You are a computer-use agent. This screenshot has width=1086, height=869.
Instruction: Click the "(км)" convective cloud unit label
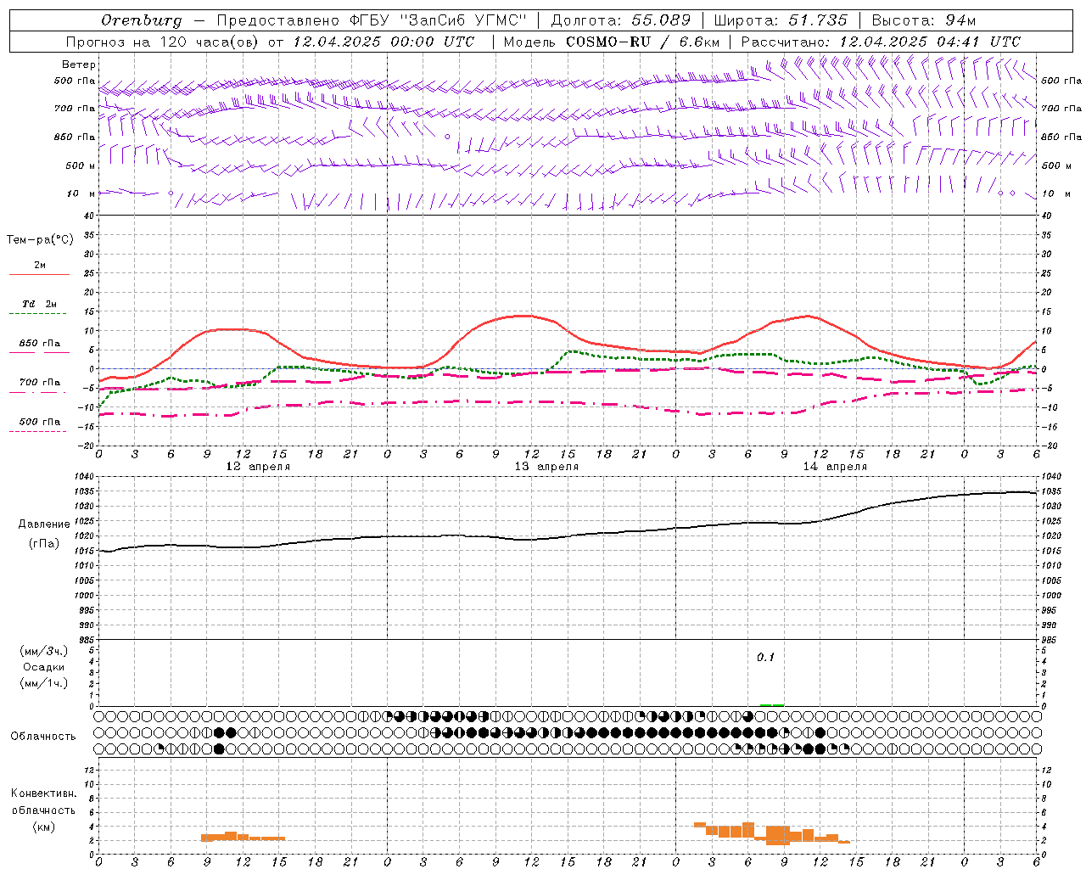(43, 827)
